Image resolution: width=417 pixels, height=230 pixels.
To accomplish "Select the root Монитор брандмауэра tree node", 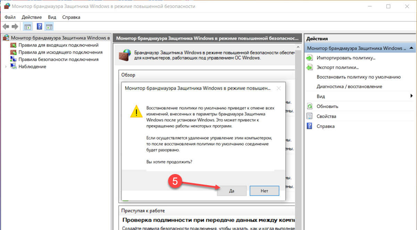I will [x=60, y=38].
